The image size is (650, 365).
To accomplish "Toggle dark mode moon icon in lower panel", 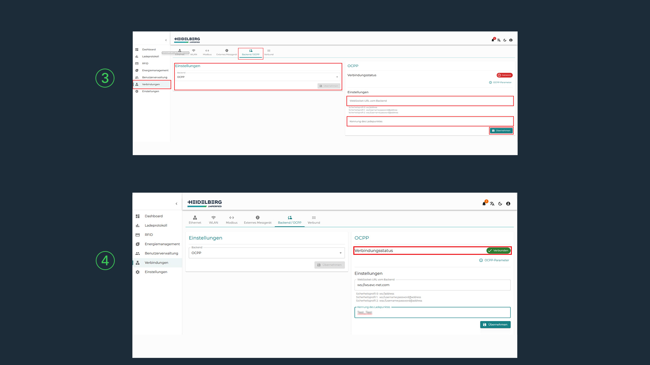I will click(500, 204).
